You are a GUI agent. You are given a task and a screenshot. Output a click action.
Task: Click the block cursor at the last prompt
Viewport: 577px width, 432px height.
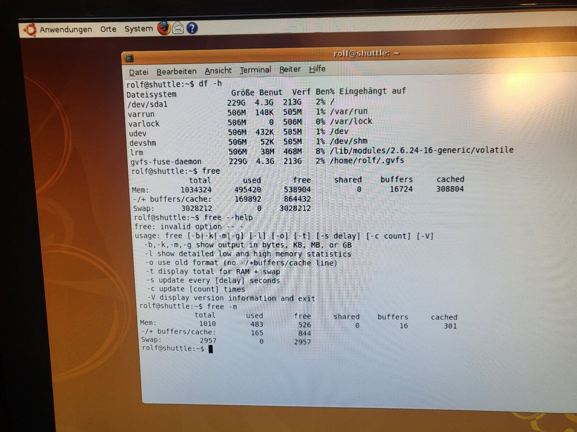[211, 349]
